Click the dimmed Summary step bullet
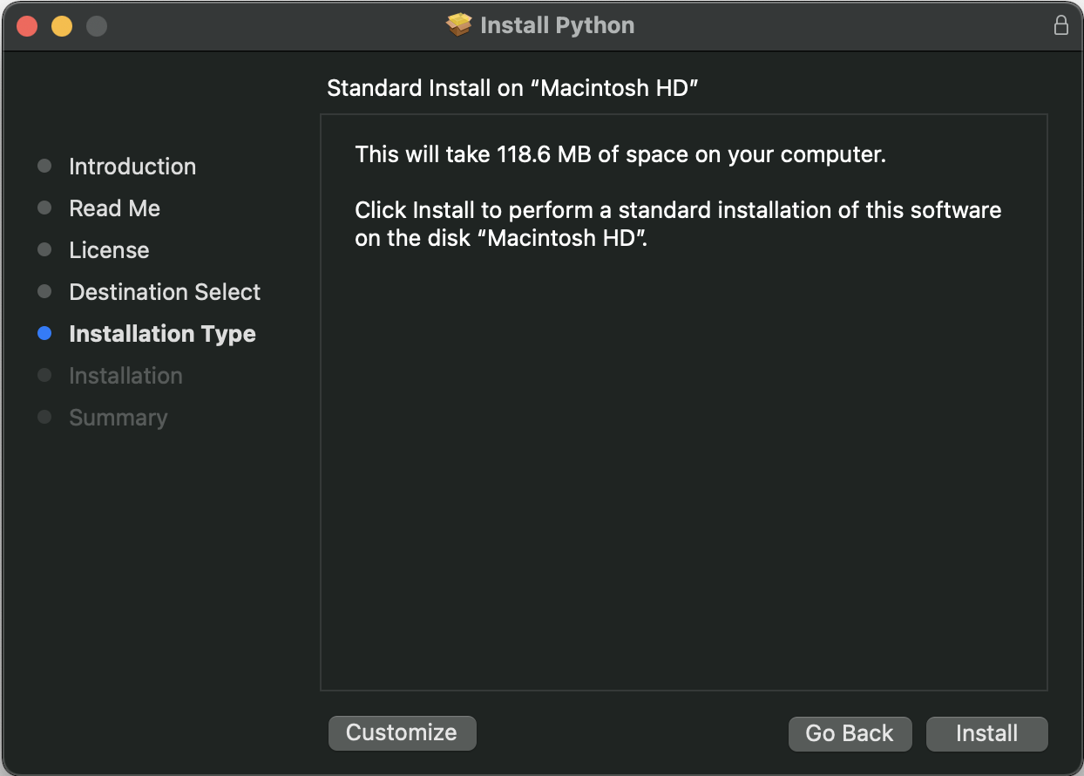1084x776 pixels. click(44, 418)
